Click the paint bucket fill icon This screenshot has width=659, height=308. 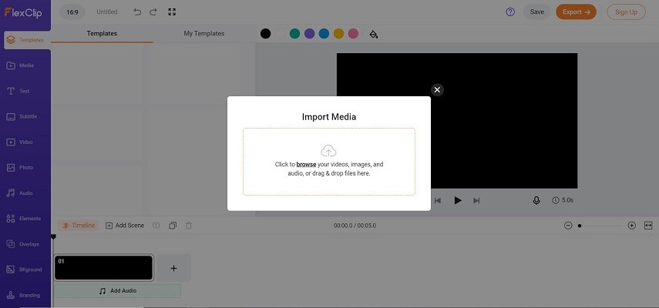pyautogui.click(x=374, y=34)
